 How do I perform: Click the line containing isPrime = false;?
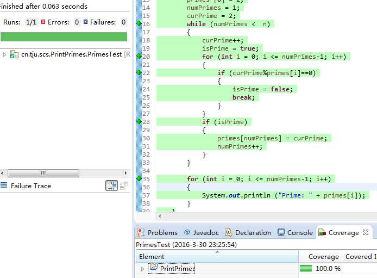coord(262,89)
